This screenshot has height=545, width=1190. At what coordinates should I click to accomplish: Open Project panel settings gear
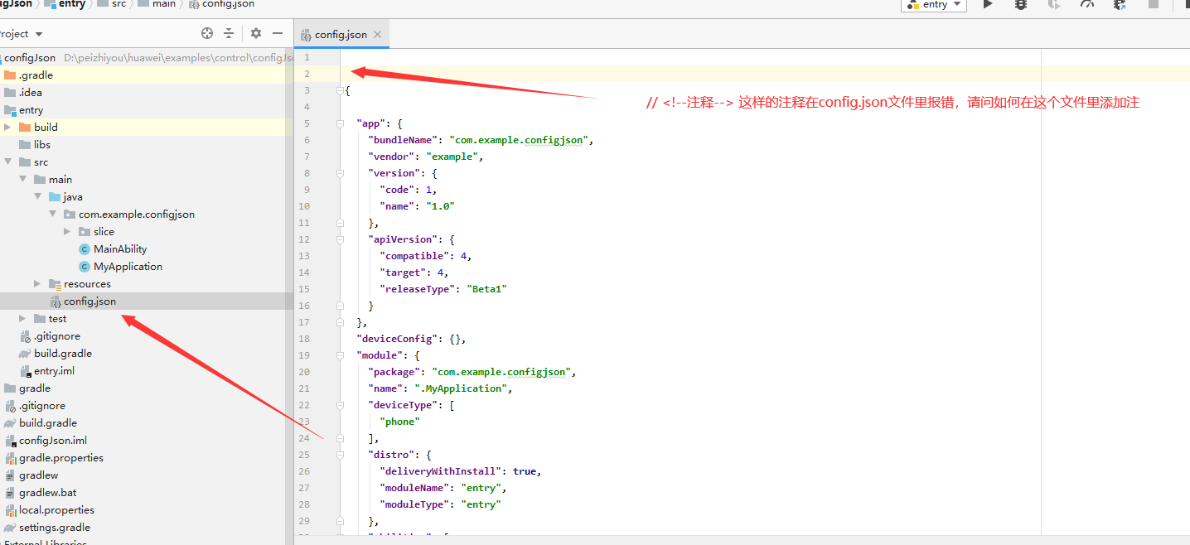(256, 33)
